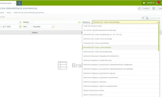Open the Katalog field list picker icon

[x=79, y=22]
